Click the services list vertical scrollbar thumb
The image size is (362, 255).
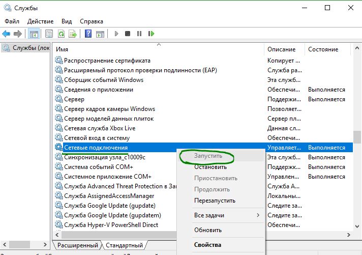pyautogui.click(x=357, y=137)
